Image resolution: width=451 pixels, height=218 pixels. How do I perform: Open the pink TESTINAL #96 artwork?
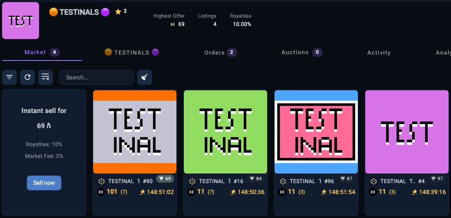pos(316,132)
